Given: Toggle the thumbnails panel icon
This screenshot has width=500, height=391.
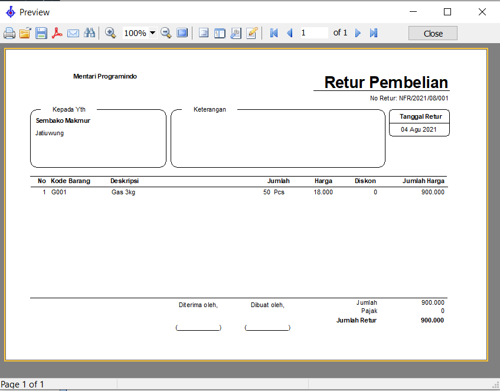Looking at the screenshot, I should [220, 33].
